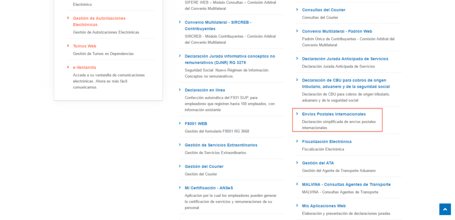455x220 pixels.
Task: Open Declaración Jurada Anticipada de Servicios
Action: (x=345, y=59)
